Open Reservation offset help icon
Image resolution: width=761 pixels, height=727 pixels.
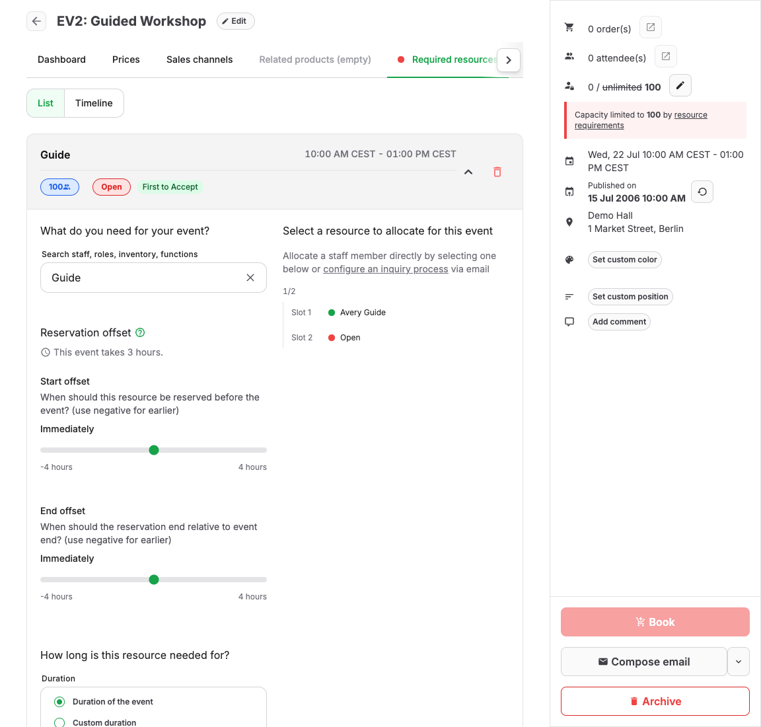pos(140,332)
